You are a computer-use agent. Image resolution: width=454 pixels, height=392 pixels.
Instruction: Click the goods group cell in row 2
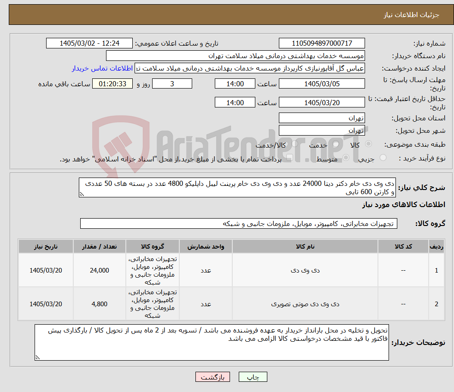click(152, 304)
